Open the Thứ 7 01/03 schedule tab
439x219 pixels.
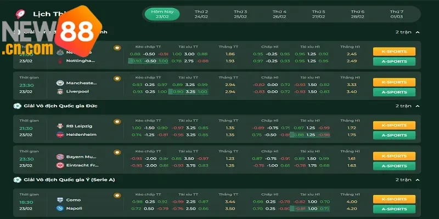tap(397, 14)
